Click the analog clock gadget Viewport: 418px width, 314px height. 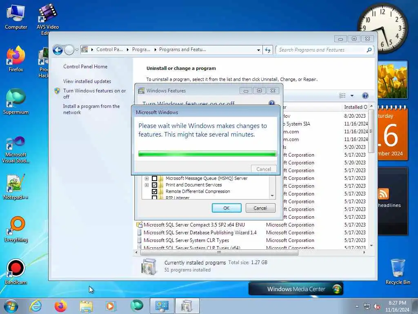[x=382, y=28]
